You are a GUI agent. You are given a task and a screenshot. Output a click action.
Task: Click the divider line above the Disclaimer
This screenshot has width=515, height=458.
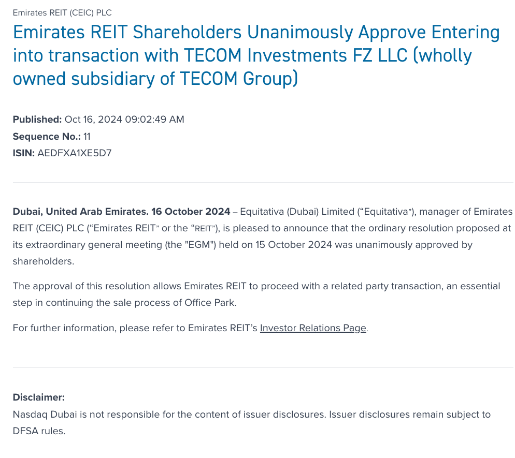tap(263, 367)
